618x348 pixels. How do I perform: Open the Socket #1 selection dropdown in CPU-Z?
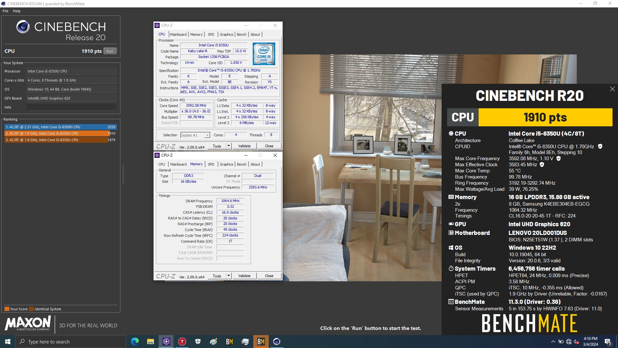195,135
